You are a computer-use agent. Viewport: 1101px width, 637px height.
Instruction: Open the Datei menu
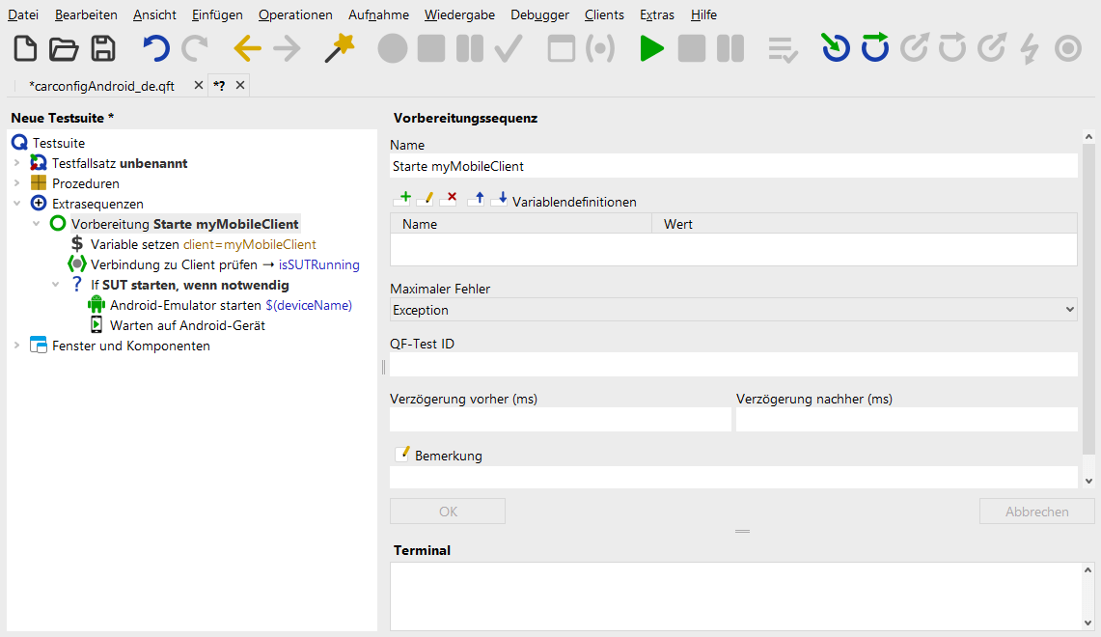pos(23,14)
